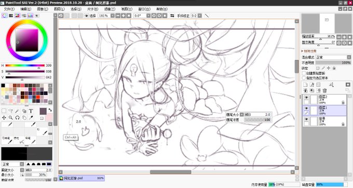Screen dimensions: 353x188
Task: Adjust the hue H slider
Action: (25, 65)
